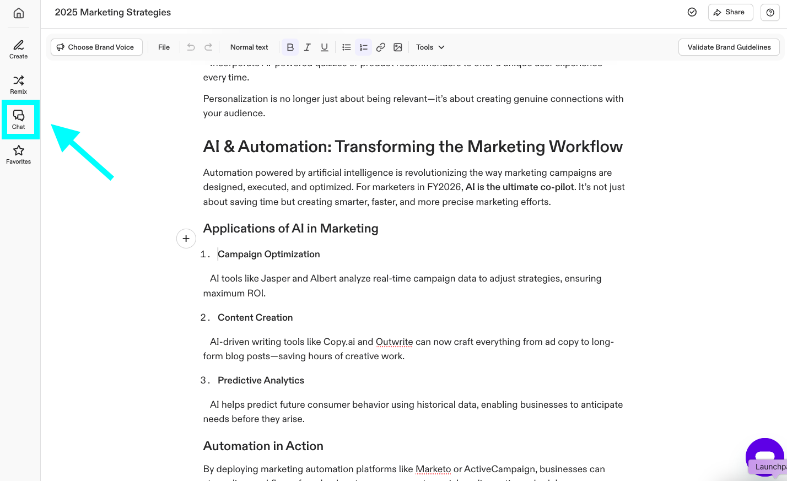Click the line ending maximum ROI.

tap(234, 293)
